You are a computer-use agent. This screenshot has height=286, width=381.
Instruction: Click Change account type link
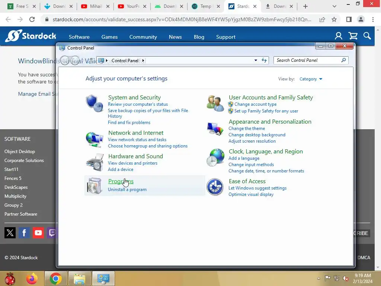point(255,104)
